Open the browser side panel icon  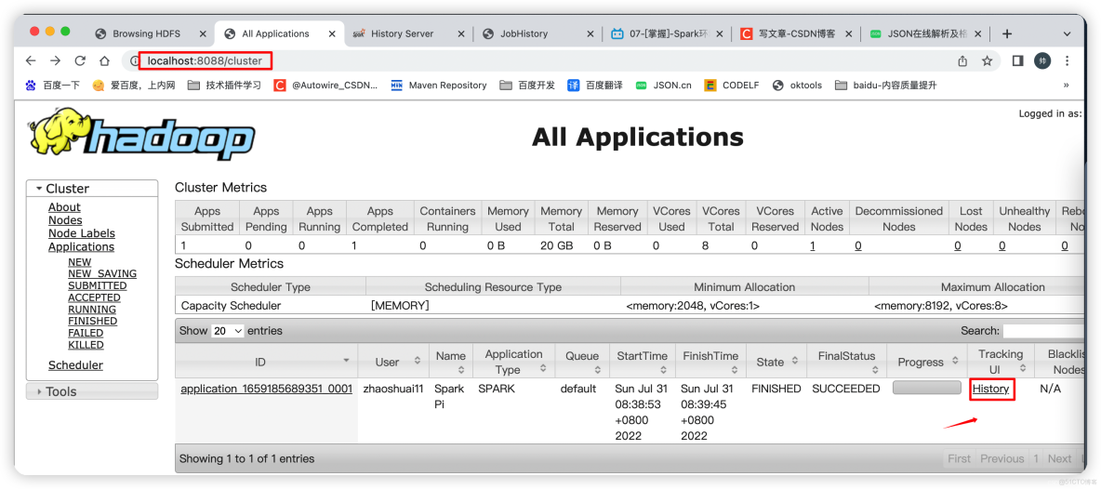[x=1017, y=61]
